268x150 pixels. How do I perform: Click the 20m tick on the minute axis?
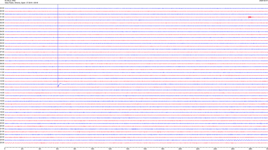point(180,149)
